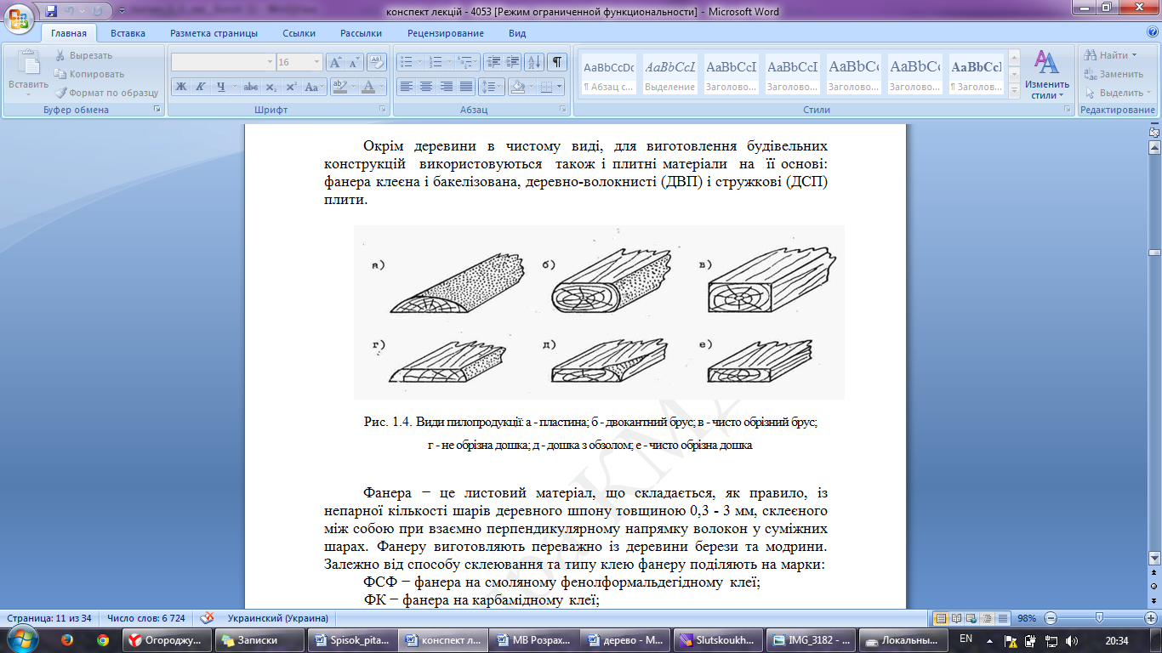Switch to the Вставка ribbon tab

pyautogui.click(x=128, y=33)
